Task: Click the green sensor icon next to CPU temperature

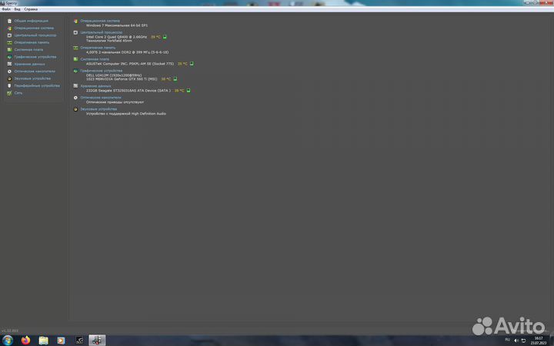Action: pyautogui.click(x=165, y=37)
